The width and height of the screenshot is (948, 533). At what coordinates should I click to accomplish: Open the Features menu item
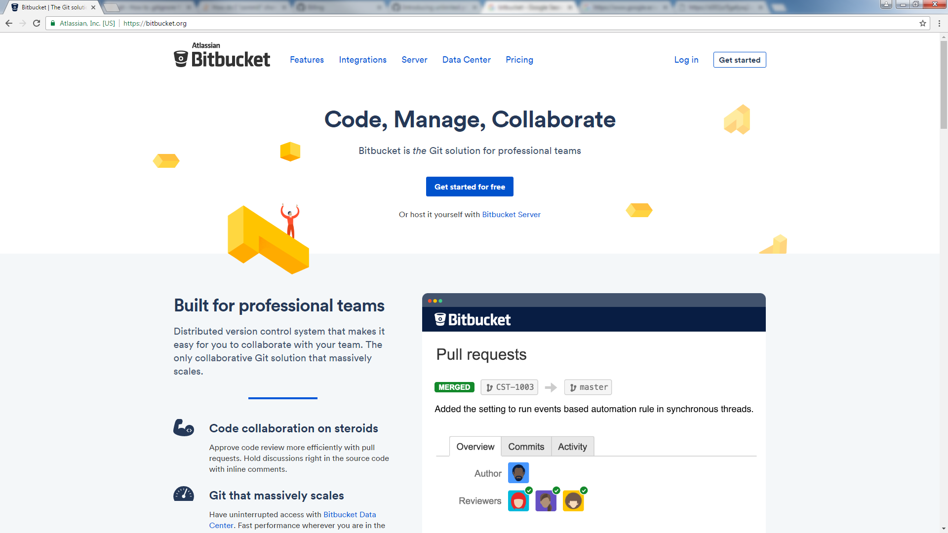click(307, 60)
